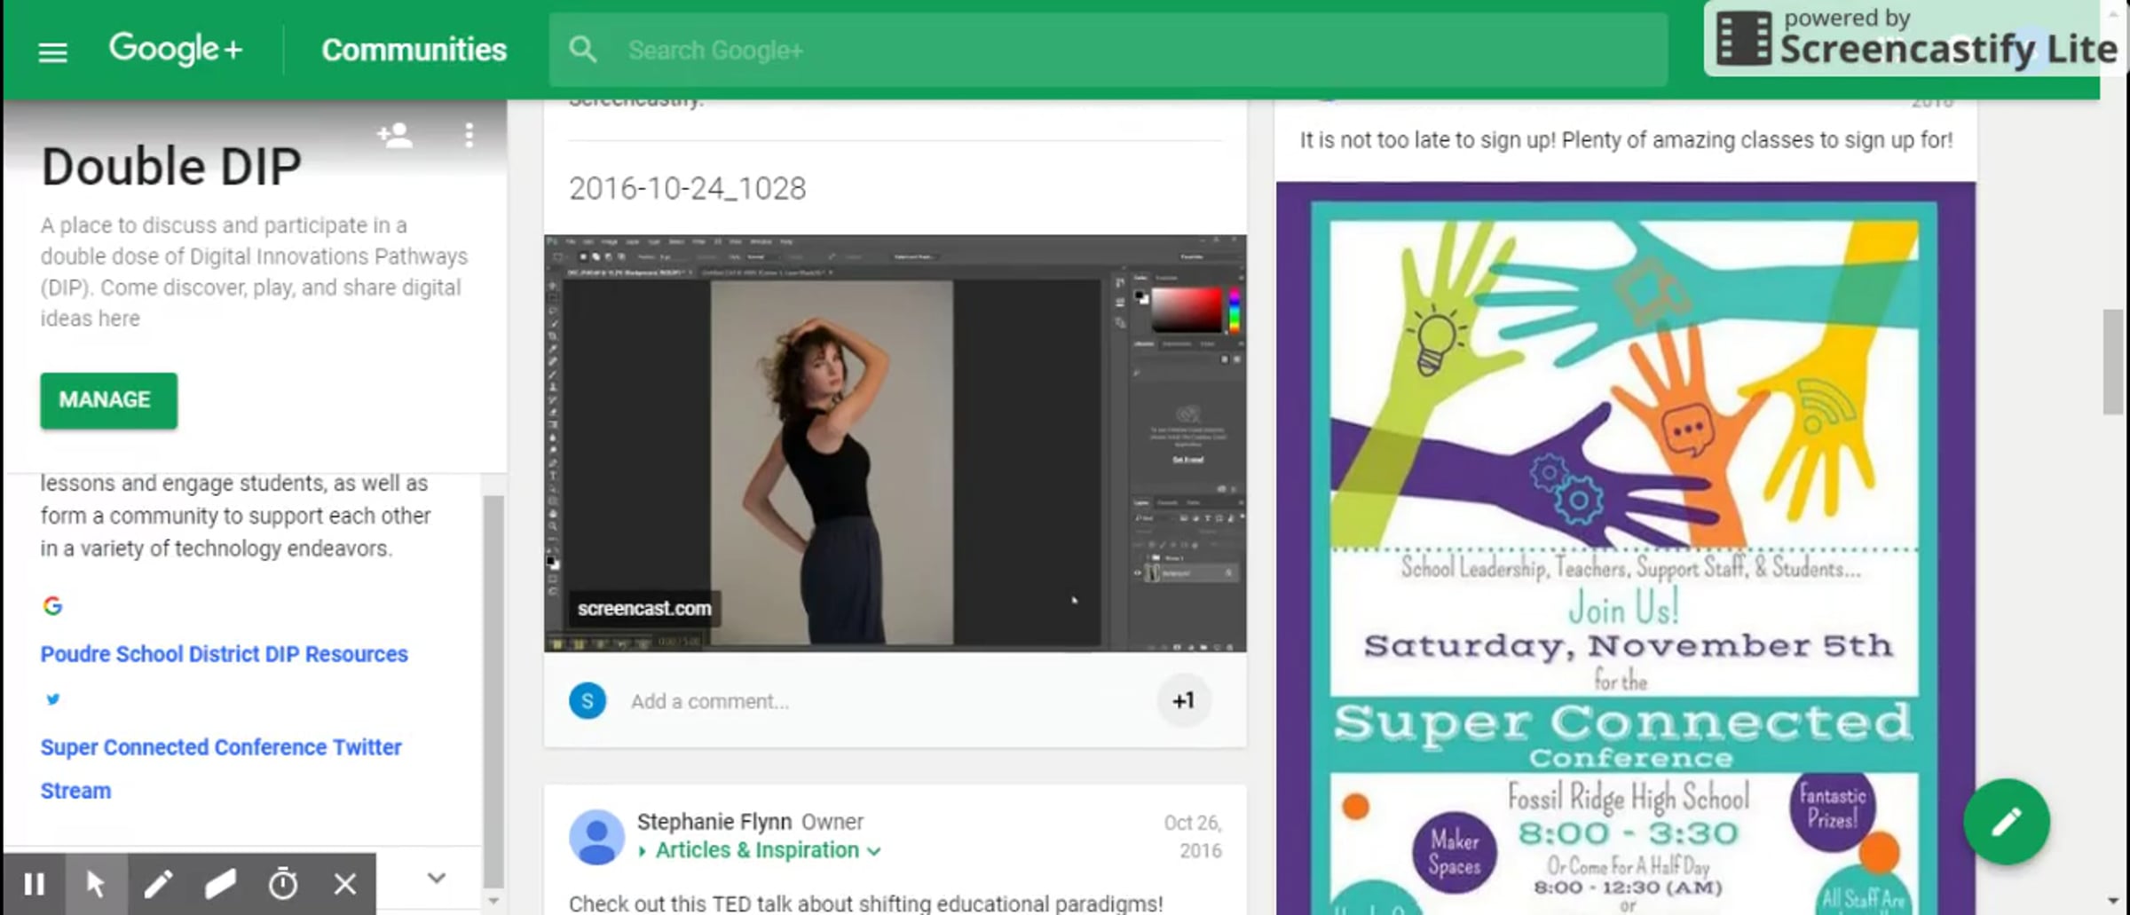The image size is (2130, 915).
Task: Click the S user avatar beside comment box
Action: [x=588, y=701]
